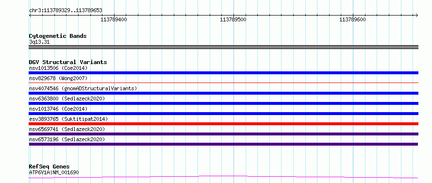Image resolution: width=432 pixels, height=183 pixels.
Task: Open variant nsv6569741 (Sedlazeck2020) label
Action: click(x=67, y=129)
